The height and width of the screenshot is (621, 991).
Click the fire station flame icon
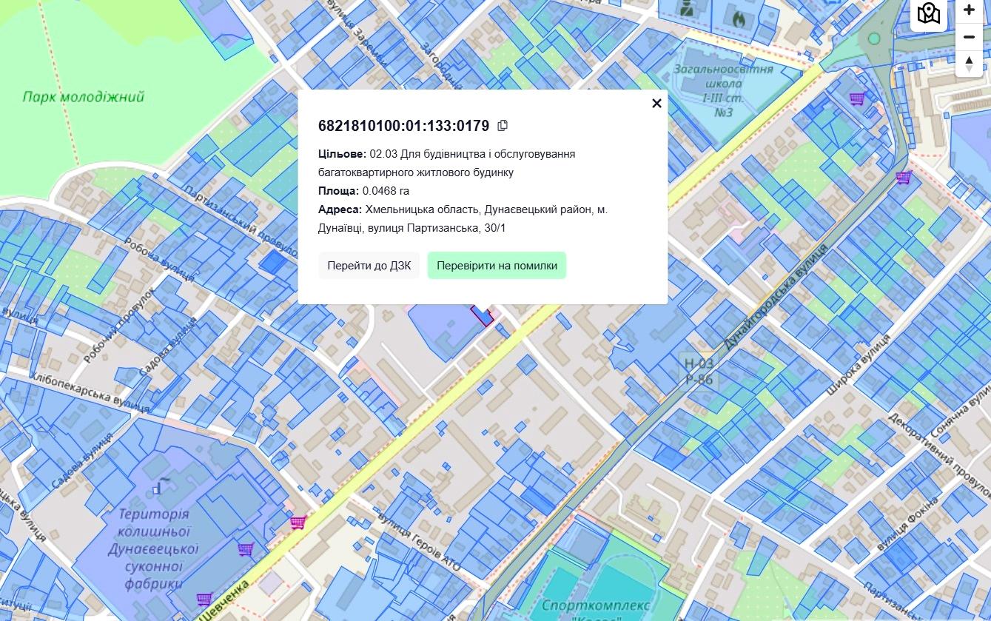pos(737,16)
